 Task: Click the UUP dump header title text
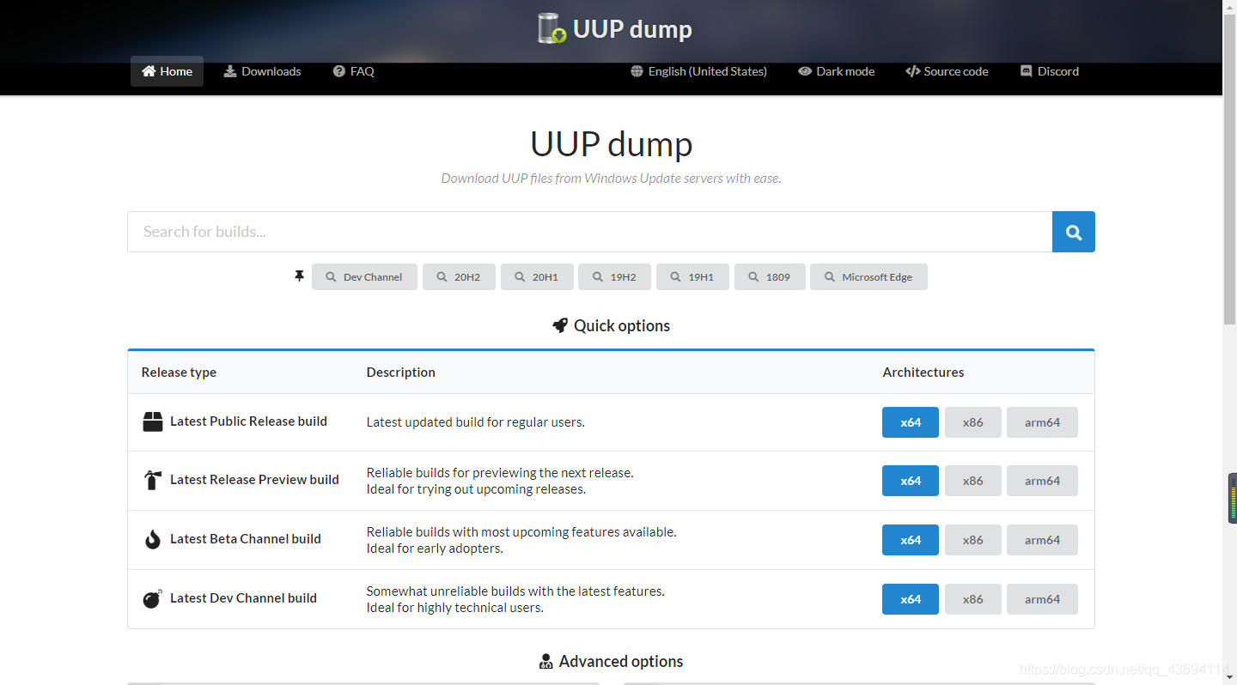[632, 29]
